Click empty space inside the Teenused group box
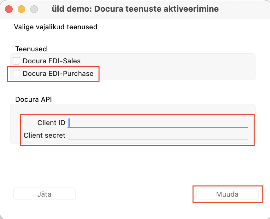Image resolution: width=270 pixels, height=219 pixels. click(x=172, y=67)
